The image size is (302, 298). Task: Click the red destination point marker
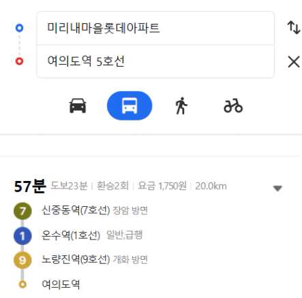(x=19, y=61)
